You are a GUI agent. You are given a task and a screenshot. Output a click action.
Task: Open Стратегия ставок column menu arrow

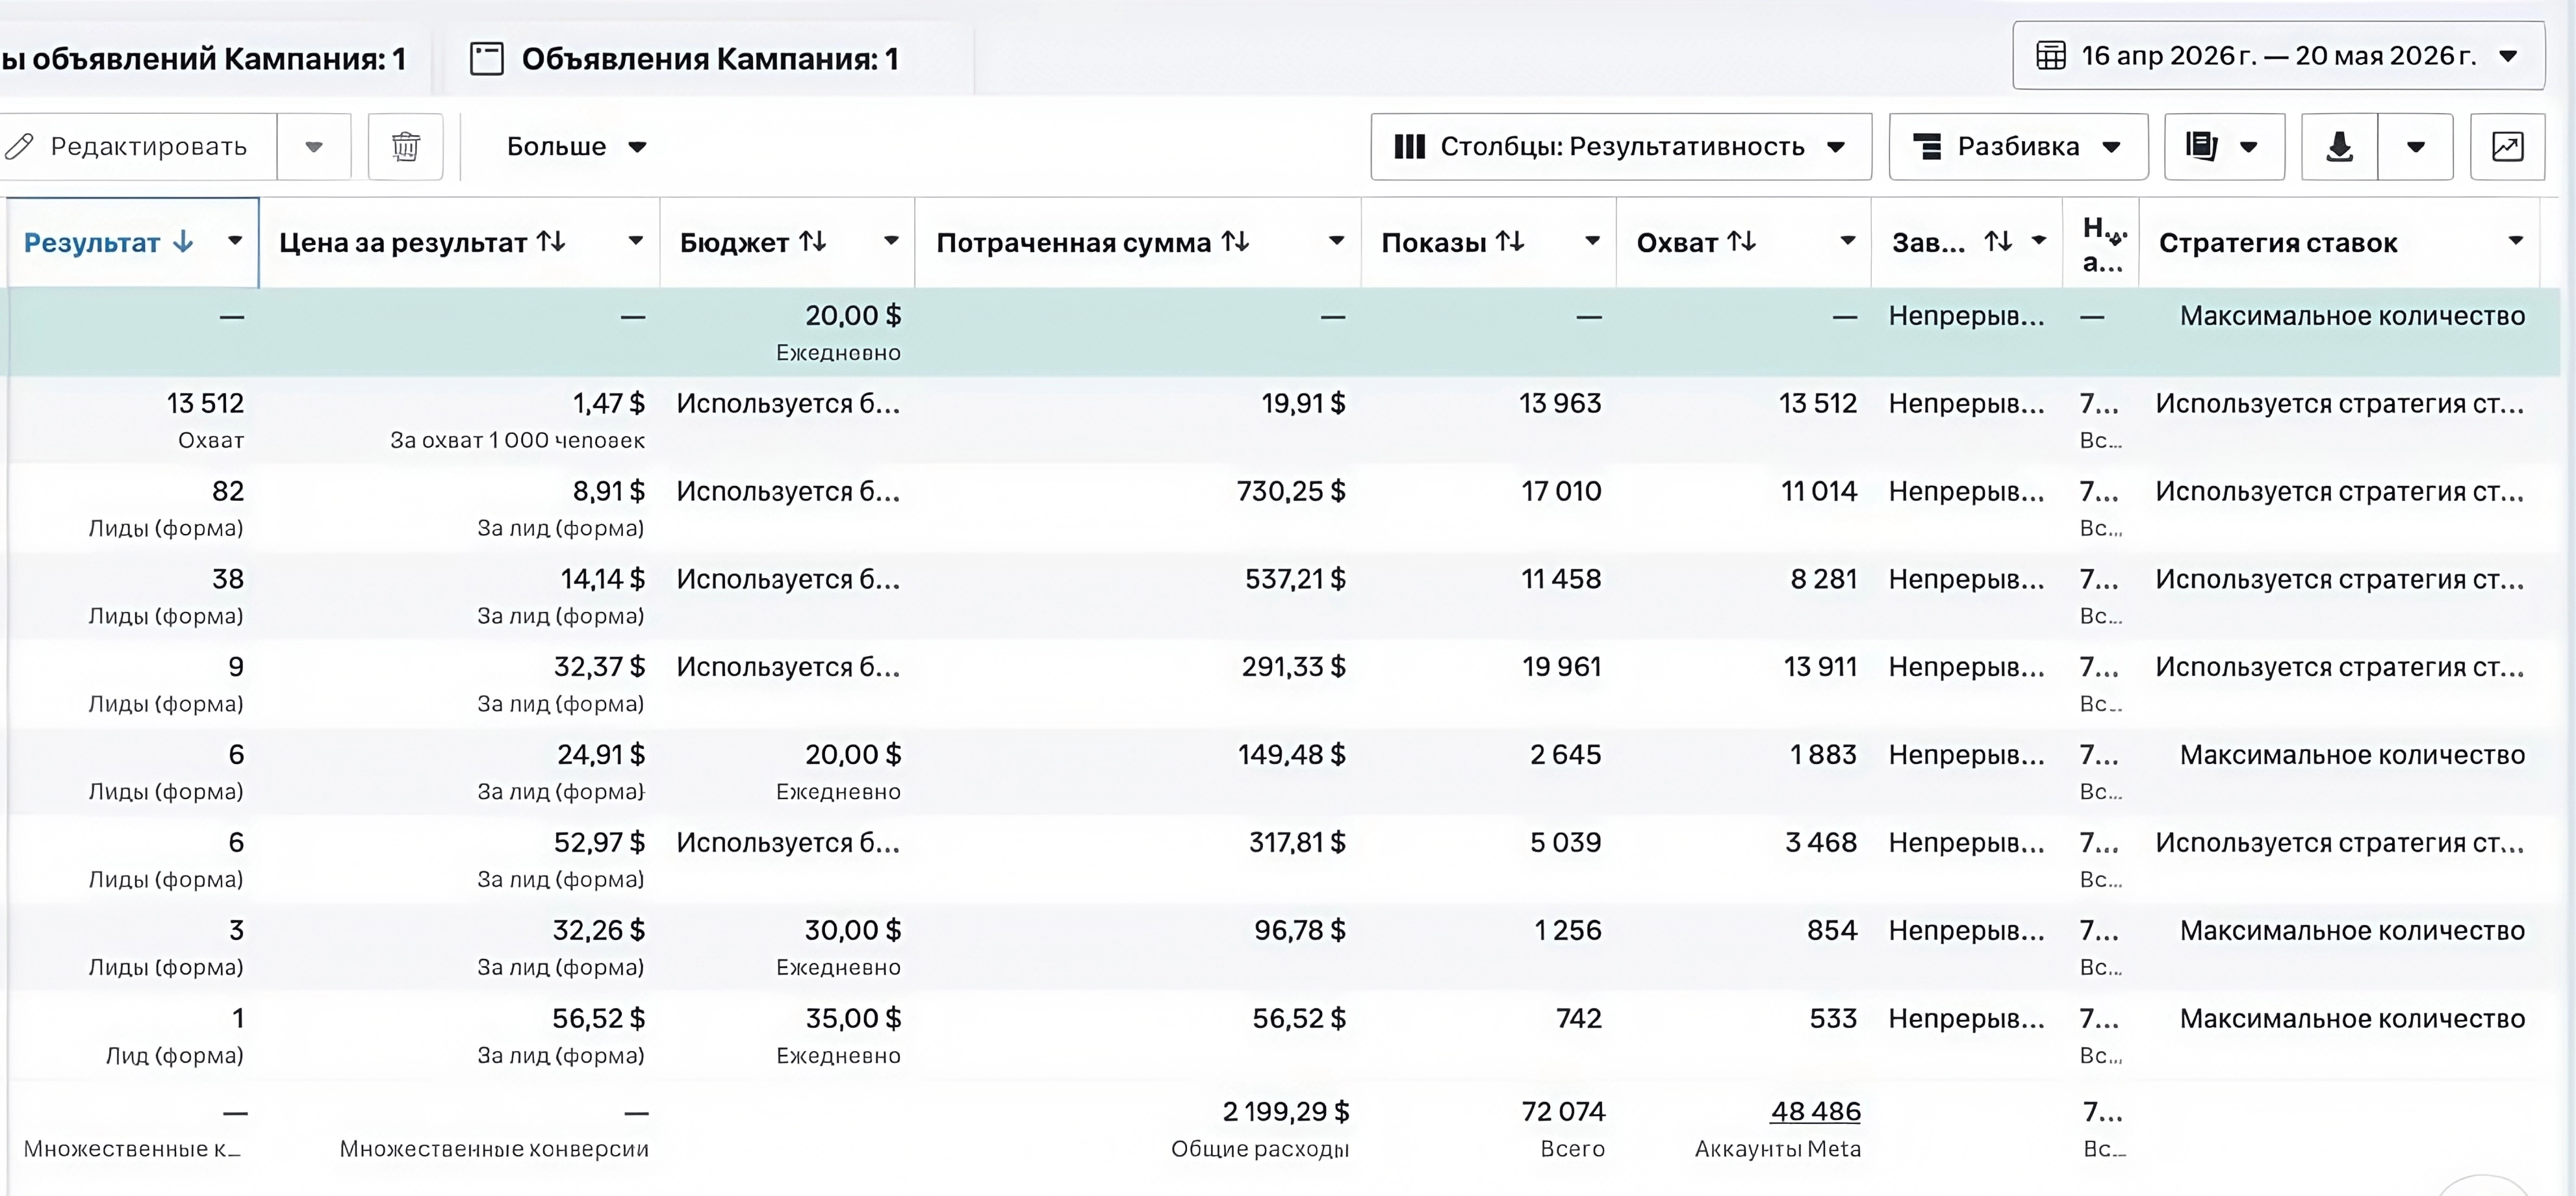point(2516,241)
